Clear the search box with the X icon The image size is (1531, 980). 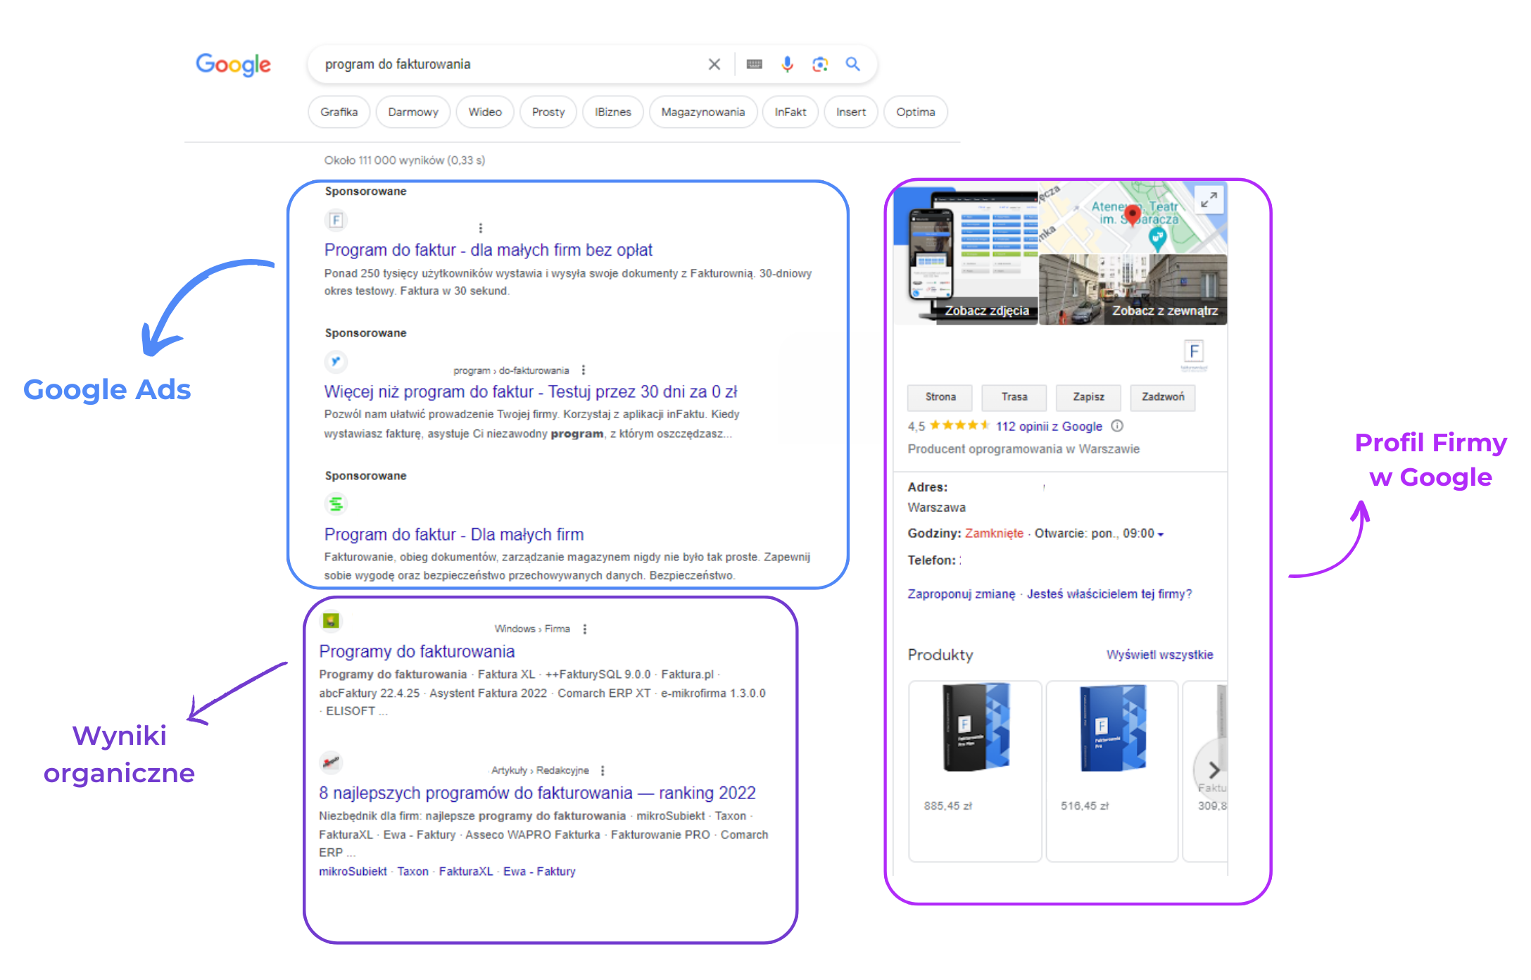(714, 64)
